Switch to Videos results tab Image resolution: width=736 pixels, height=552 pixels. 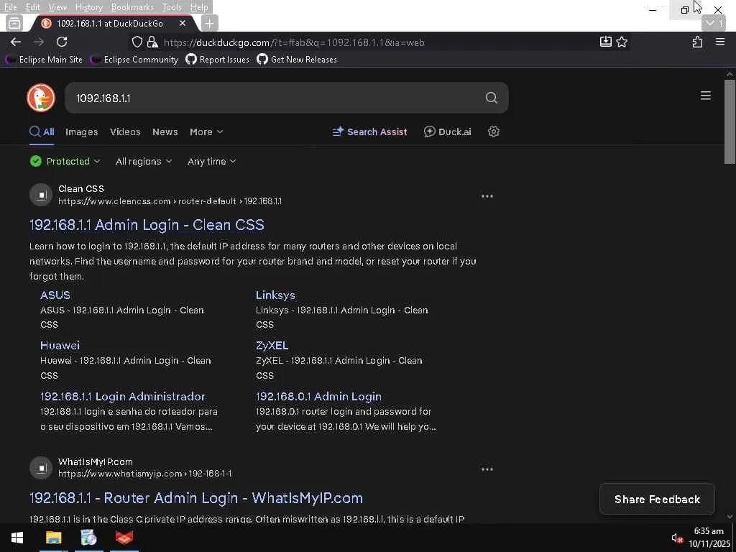pos(125,132)
